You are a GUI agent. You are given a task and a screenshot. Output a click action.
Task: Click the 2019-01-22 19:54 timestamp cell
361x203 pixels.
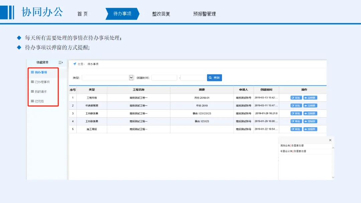pos(266,129)
